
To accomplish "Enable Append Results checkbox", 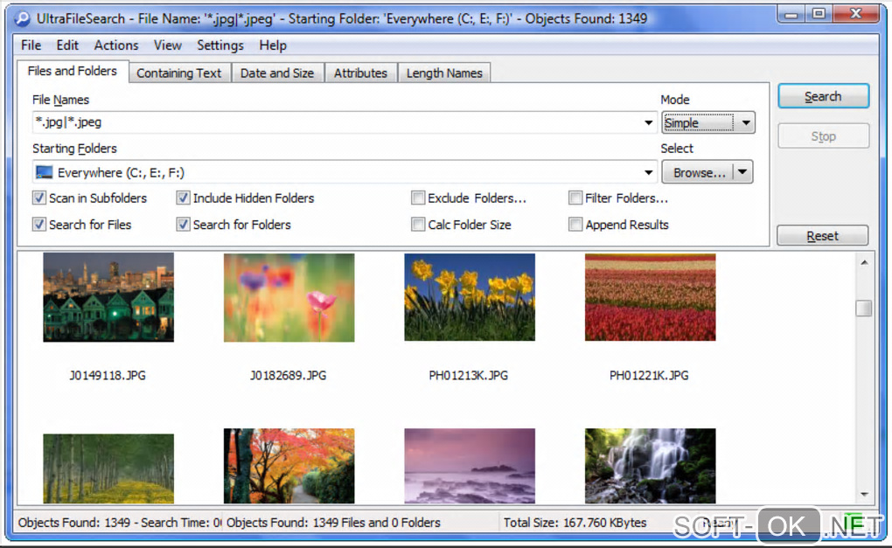I will (575, 225).
